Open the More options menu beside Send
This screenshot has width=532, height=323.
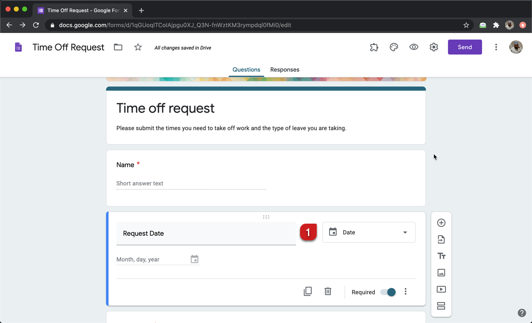pyautogui.click(x=496, y=47)
